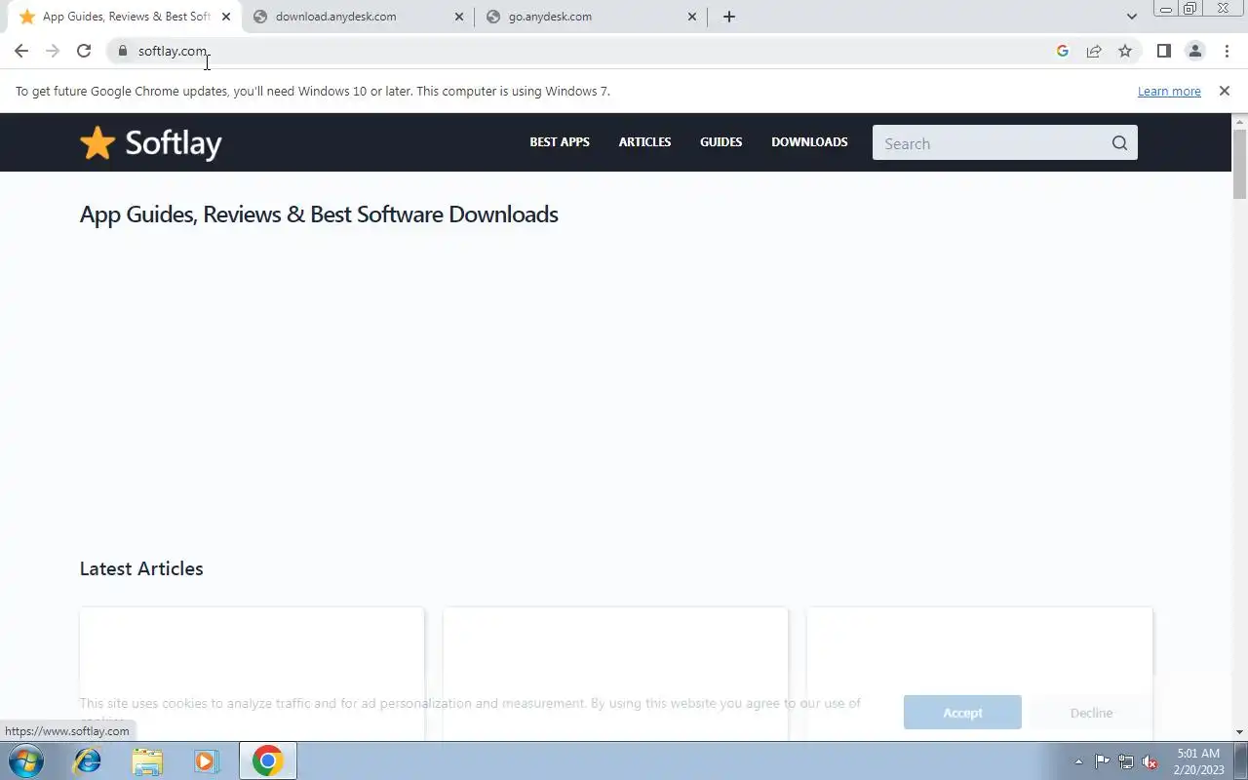Open the ARTICLES menu
This screenshot has height=780, width=1248.
(x=644, y=142)
